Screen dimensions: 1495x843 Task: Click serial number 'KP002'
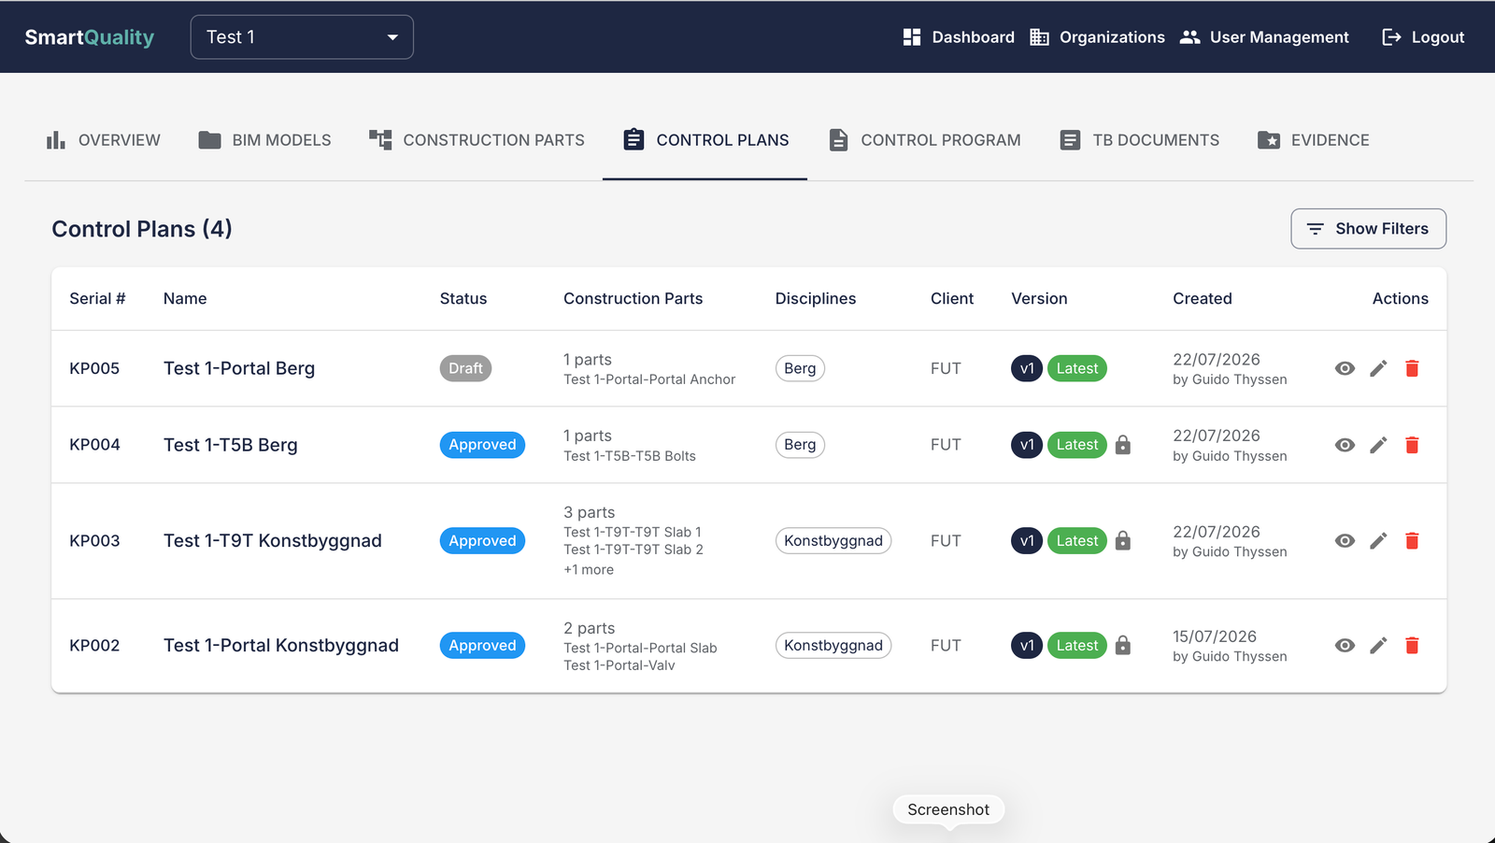click(x=94, y=645)
